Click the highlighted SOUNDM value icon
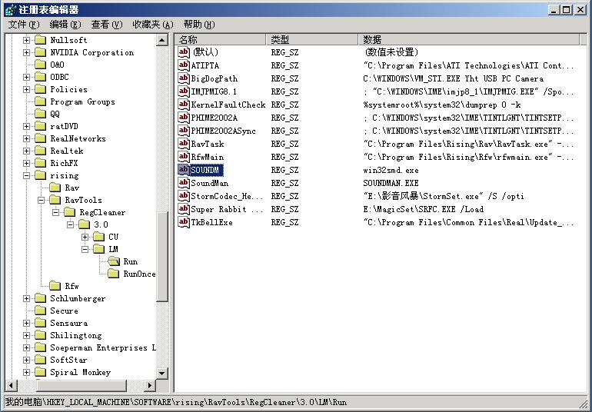Screen dimensions: 592x412 (184, 170)
